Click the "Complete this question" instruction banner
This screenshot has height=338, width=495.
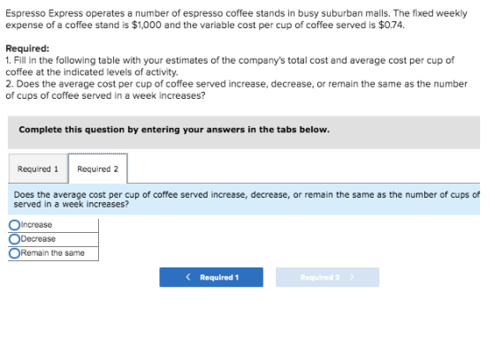(244, 132)
